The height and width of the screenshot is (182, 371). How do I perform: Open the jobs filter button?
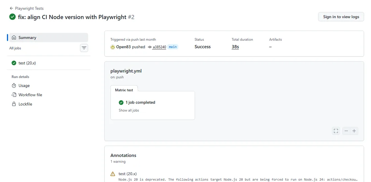coord(84,48)
